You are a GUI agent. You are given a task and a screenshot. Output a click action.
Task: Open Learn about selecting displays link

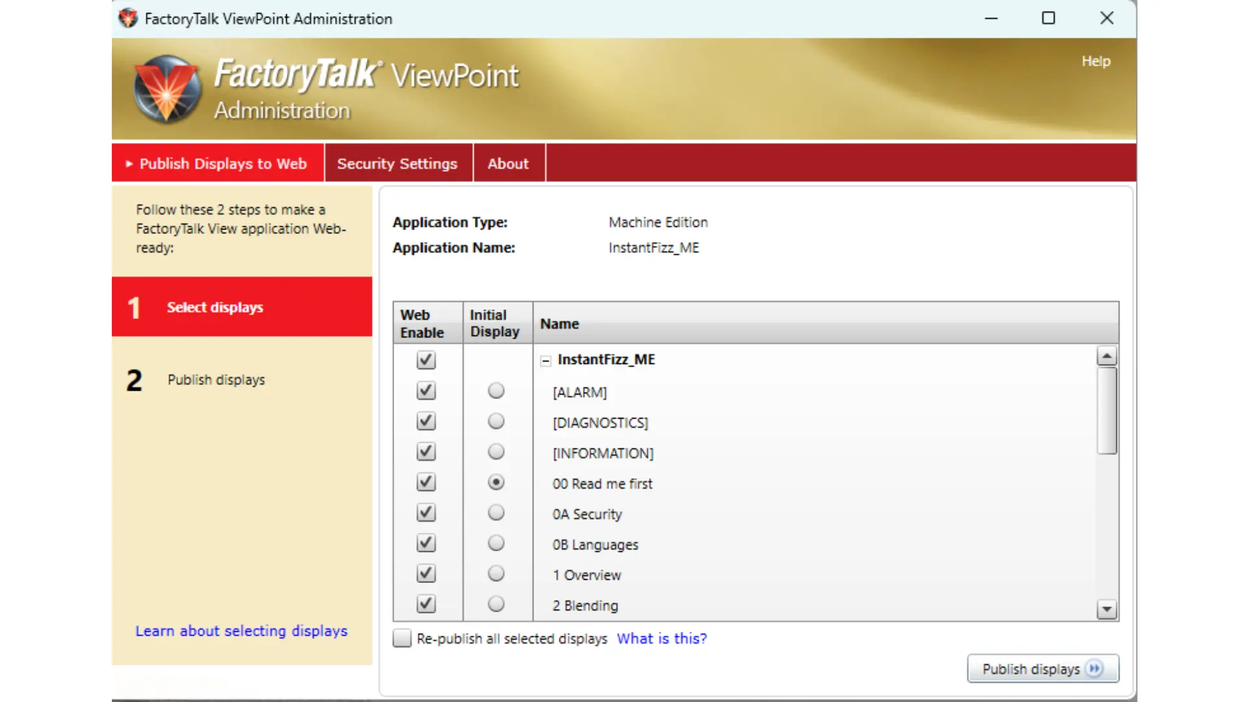241,631
